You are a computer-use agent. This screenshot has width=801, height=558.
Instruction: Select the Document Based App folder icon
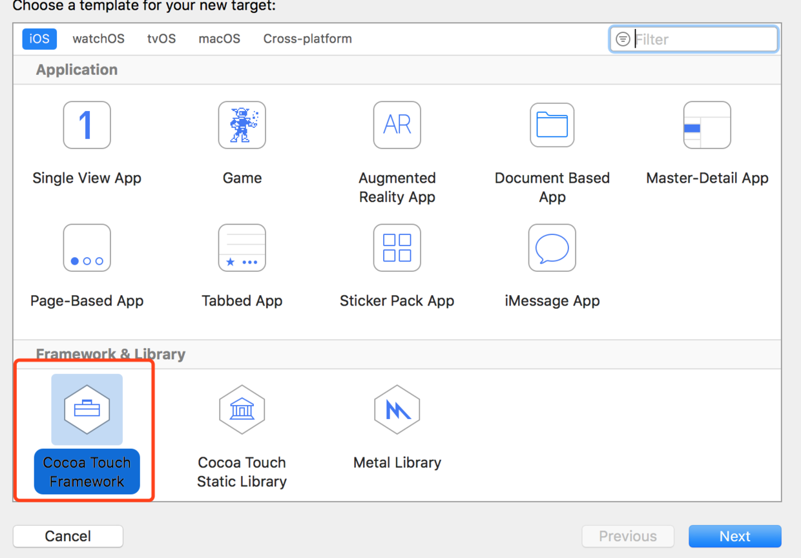click(x=552, y=125)
